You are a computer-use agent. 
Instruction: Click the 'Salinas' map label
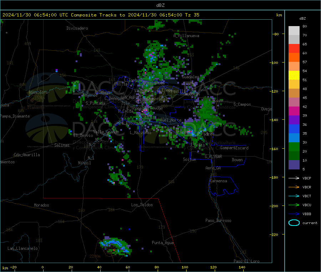pyautogui.click(x=62, y=145)
